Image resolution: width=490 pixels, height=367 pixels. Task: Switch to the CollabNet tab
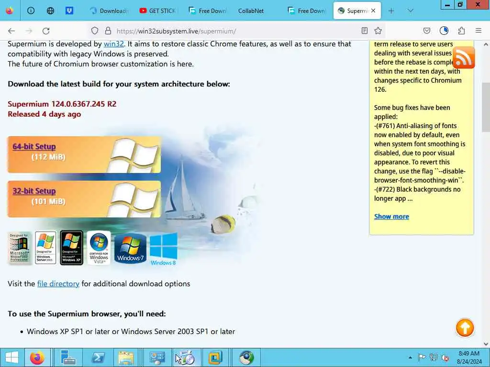coord(251,11)
